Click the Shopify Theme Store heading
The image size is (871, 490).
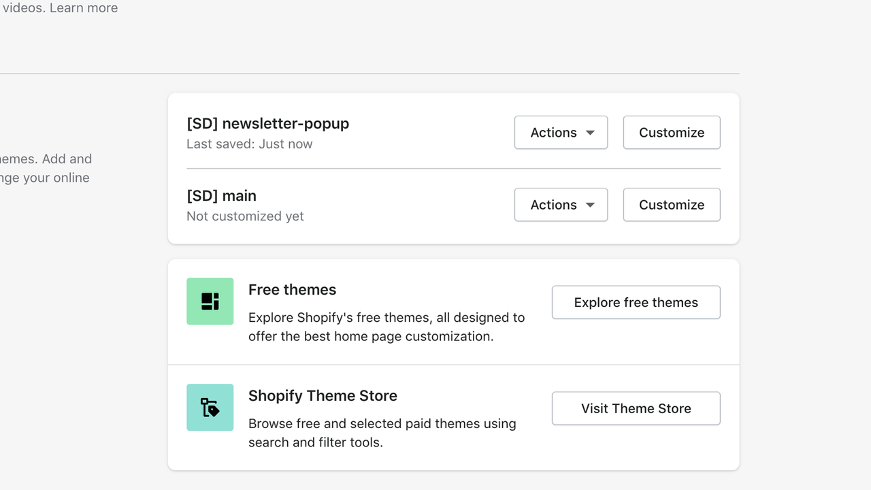point(323,395)
